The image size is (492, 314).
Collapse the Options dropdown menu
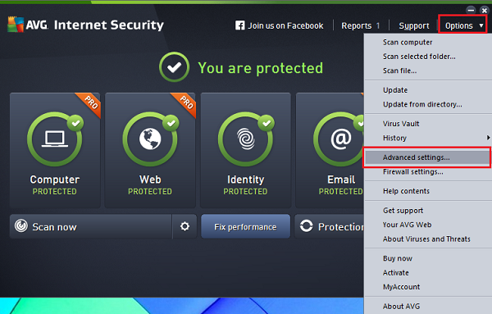(x=462, y=25)
